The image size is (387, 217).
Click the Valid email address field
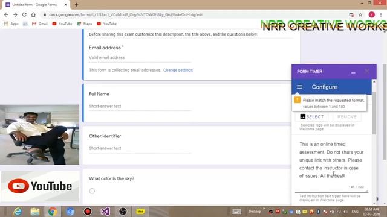(x=140, y=58)
